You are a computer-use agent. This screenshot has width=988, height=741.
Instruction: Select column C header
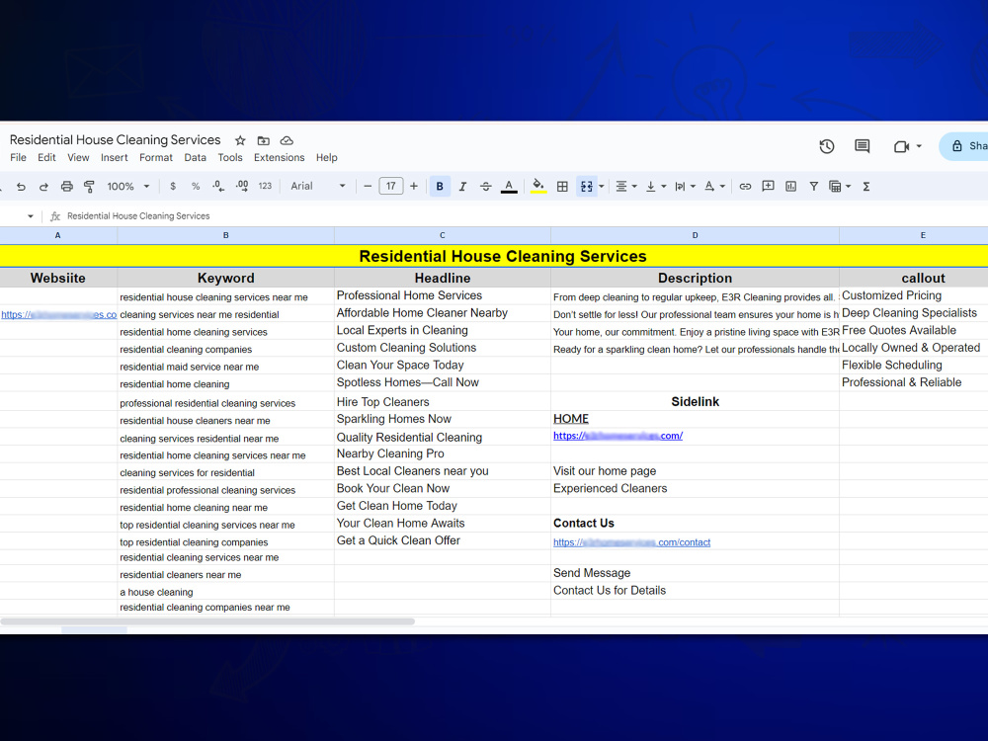[443, 235]
